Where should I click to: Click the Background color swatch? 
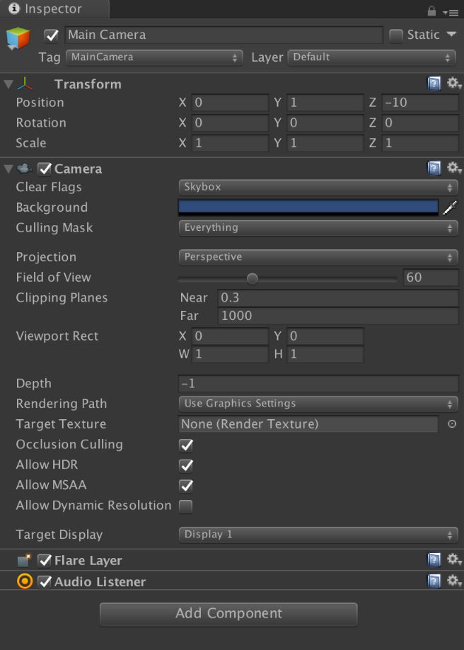point(308,207)
